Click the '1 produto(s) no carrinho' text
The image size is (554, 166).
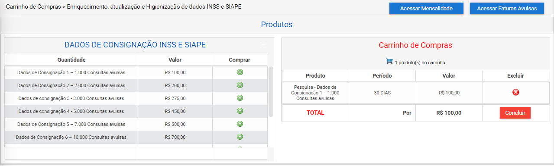pyautogui.click(x=420, y=63)
